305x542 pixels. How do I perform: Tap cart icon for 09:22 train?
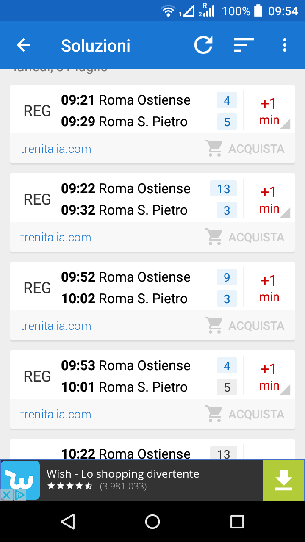coord(214,237)
